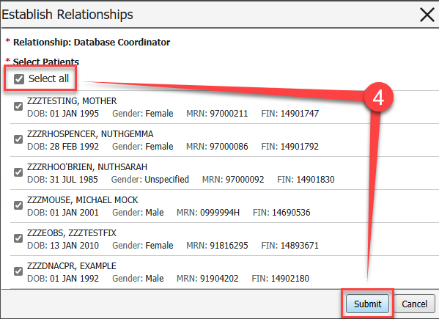Select the ZZZRHOSPENCER, NUTHGEMMA patient name
This screenshot has height=319, width=439.
click(x=90, y=134)
